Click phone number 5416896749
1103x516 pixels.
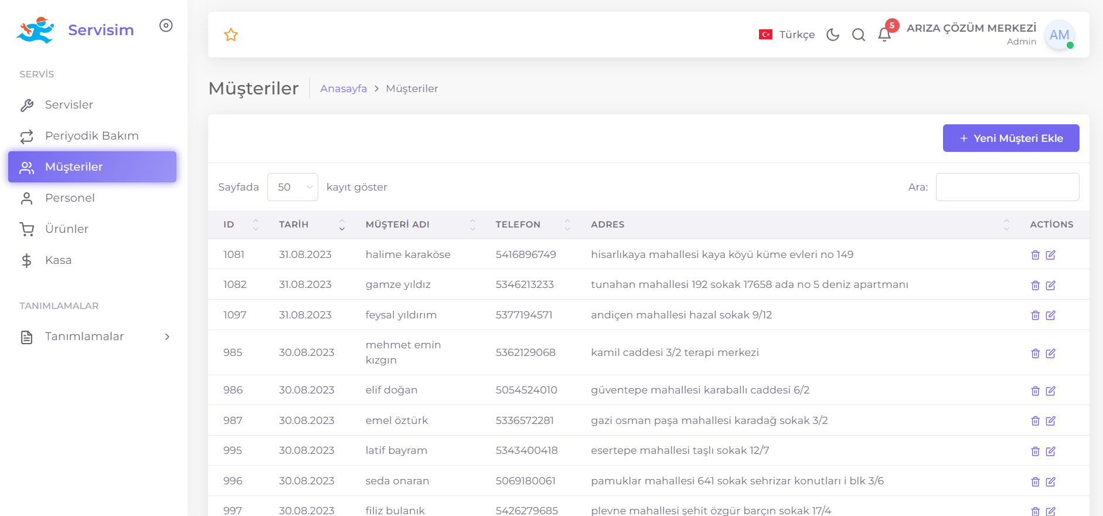(x=526, y=254)
